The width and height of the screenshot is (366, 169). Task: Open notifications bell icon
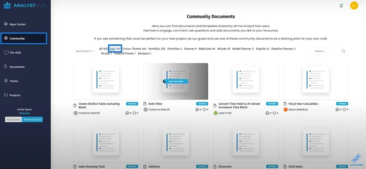(341, 5)
